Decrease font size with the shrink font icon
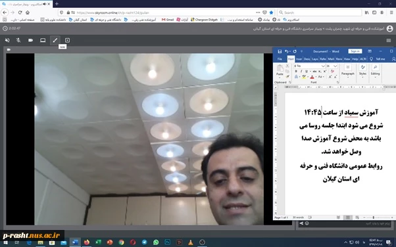The width and height of the screenshot is (396, 247). 335,77
